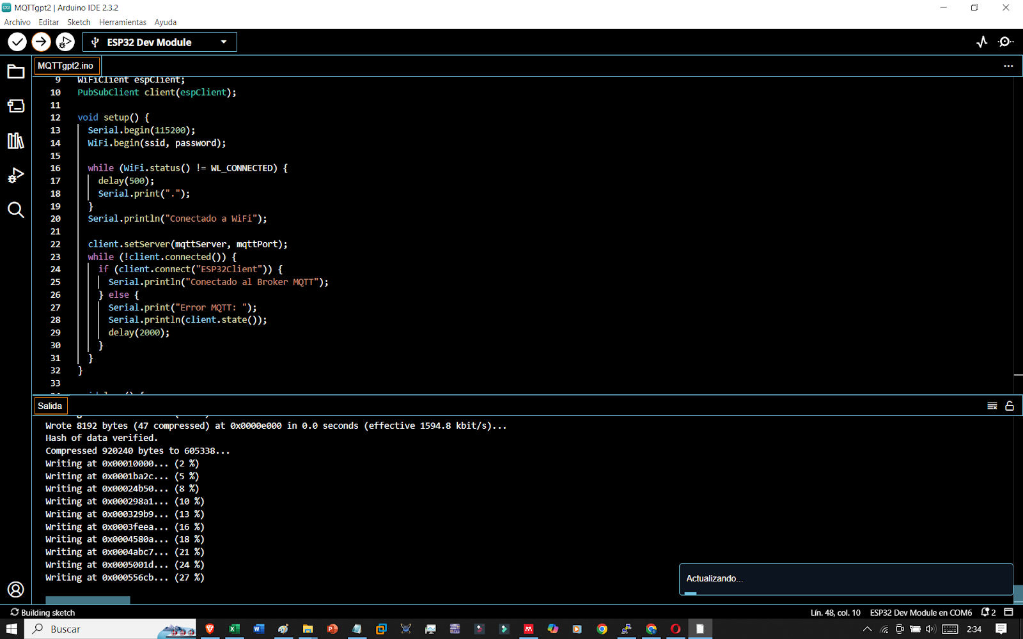1023x639 pixels.
Task: Click the Building sketch status indicator
Action: (x=43, y=612)
